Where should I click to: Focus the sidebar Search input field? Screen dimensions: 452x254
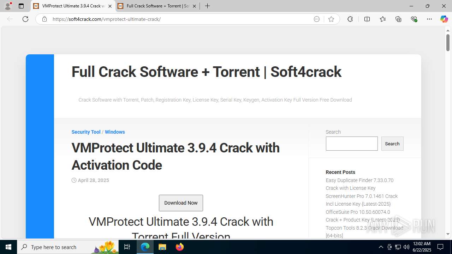coord(352,144)
